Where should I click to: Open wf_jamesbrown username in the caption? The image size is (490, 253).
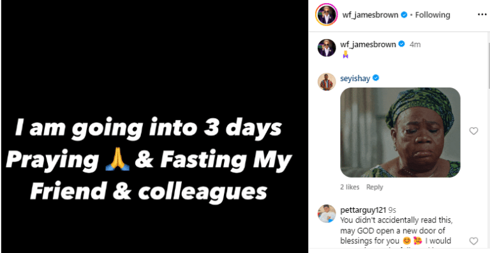[368, 45]
